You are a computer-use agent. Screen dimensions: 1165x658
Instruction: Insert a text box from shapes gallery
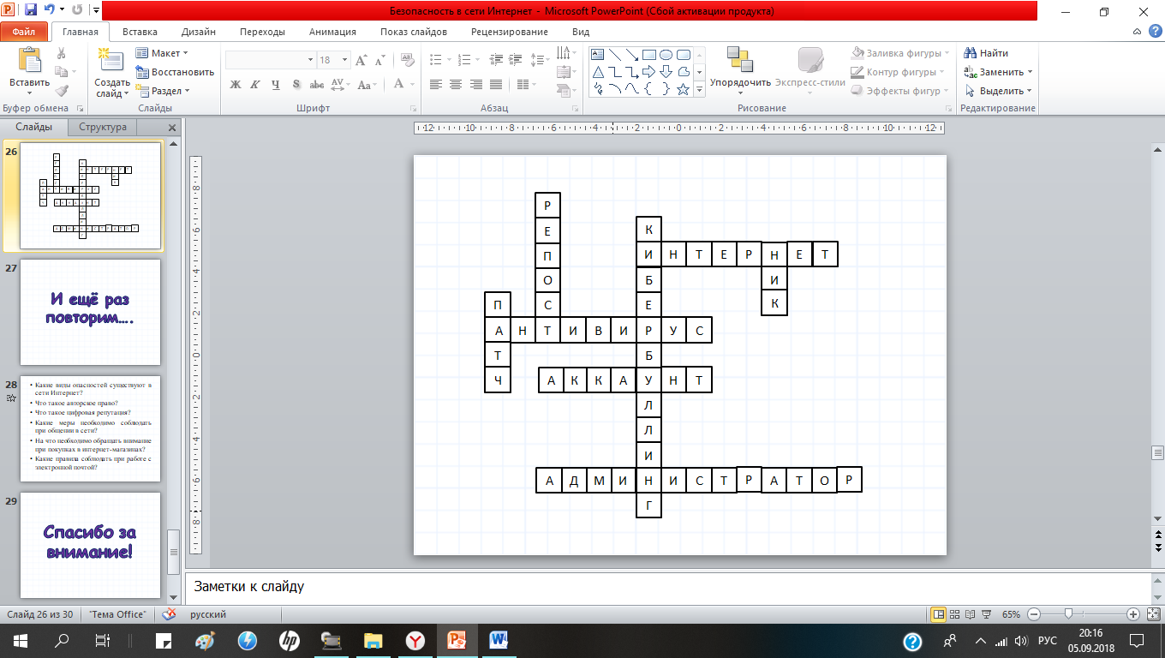598,55
